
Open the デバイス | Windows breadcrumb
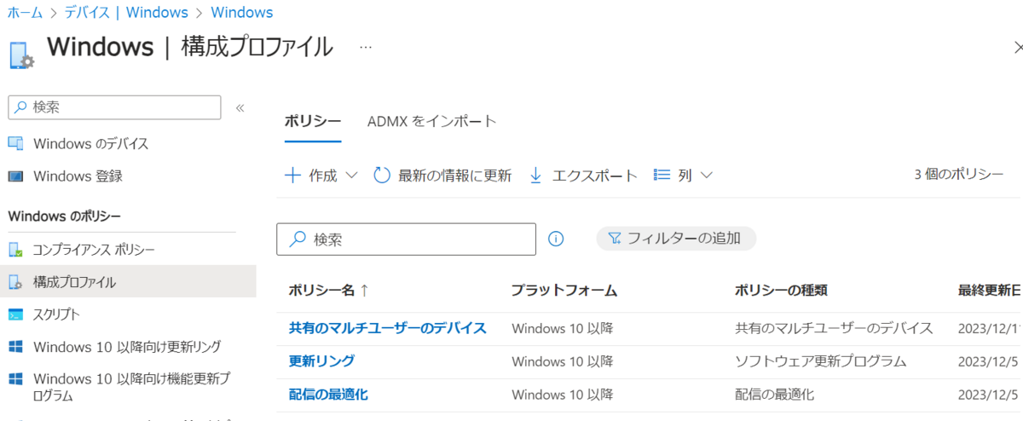tap(126, 13)
